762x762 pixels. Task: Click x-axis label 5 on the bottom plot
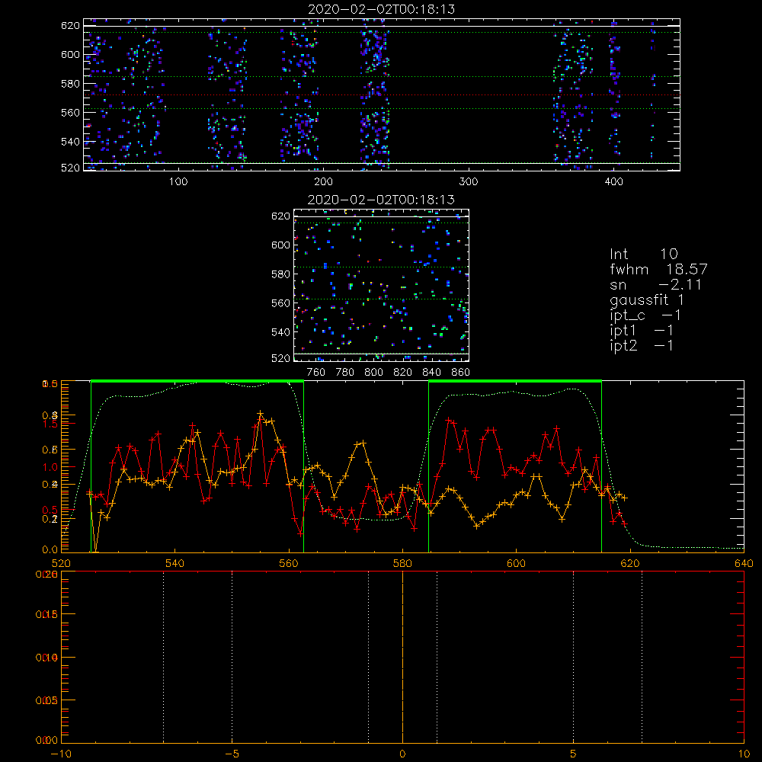click(x=574, y=754)
